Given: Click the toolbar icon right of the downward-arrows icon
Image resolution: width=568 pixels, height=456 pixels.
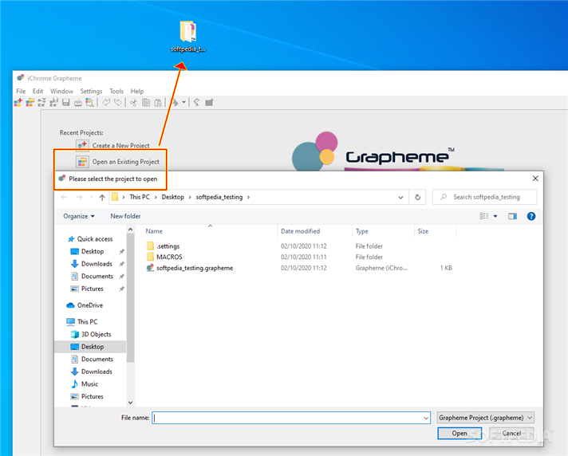Looking at the screenshot, I should pos(54,102).
